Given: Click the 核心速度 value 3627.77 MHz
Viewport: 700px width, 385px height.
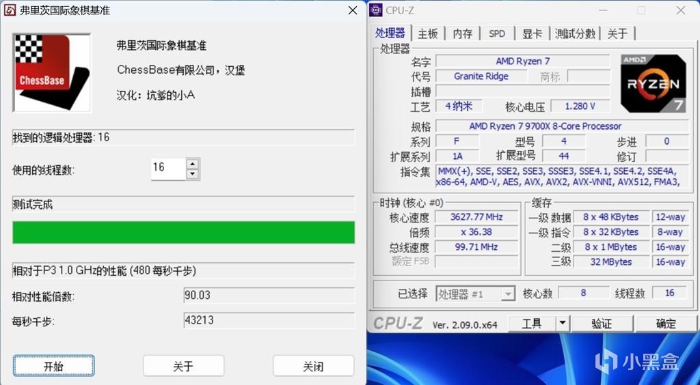Looking at the screenshot, I should (476, 217).
